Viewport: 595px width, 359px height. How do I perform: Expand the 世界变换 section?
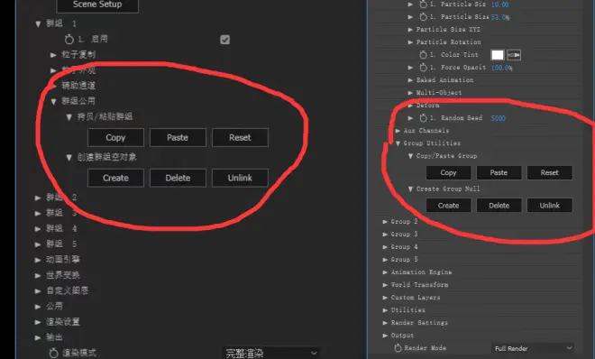click(x=38, y=275)
